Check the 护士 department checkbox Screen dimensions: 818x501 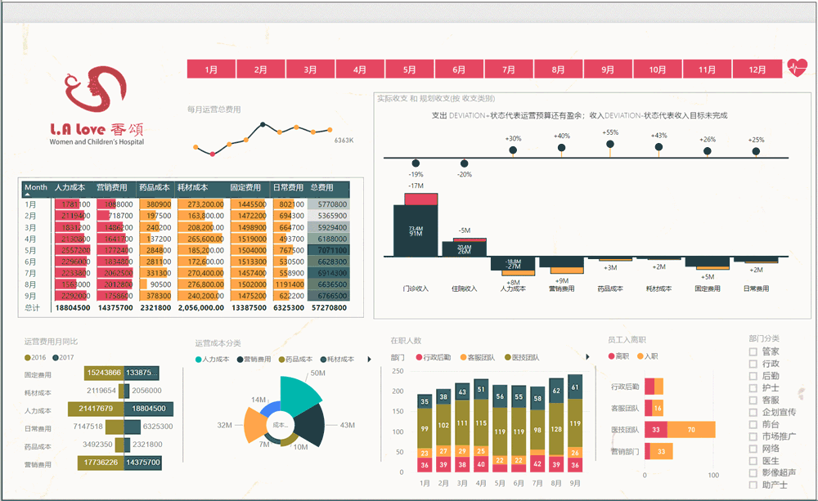pyautogui.click(x=753, y=388)
